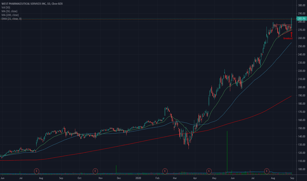Click the Nov label on time axis
307x181 pixels.
[x=100, y=178]
